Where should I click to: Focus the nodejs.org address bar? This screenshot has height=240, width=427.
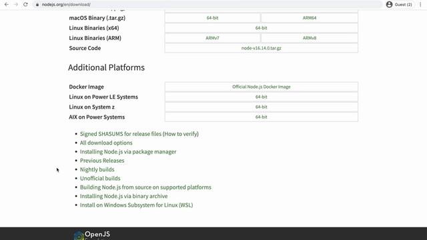pyautogui.click(x=207, y=5)
